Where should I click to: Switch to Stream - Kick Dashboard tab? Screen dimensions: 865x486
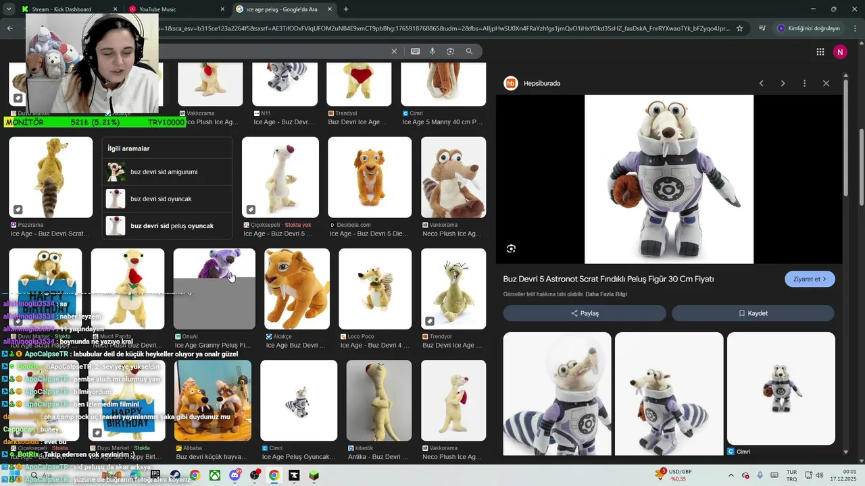(x=61, y=9)
